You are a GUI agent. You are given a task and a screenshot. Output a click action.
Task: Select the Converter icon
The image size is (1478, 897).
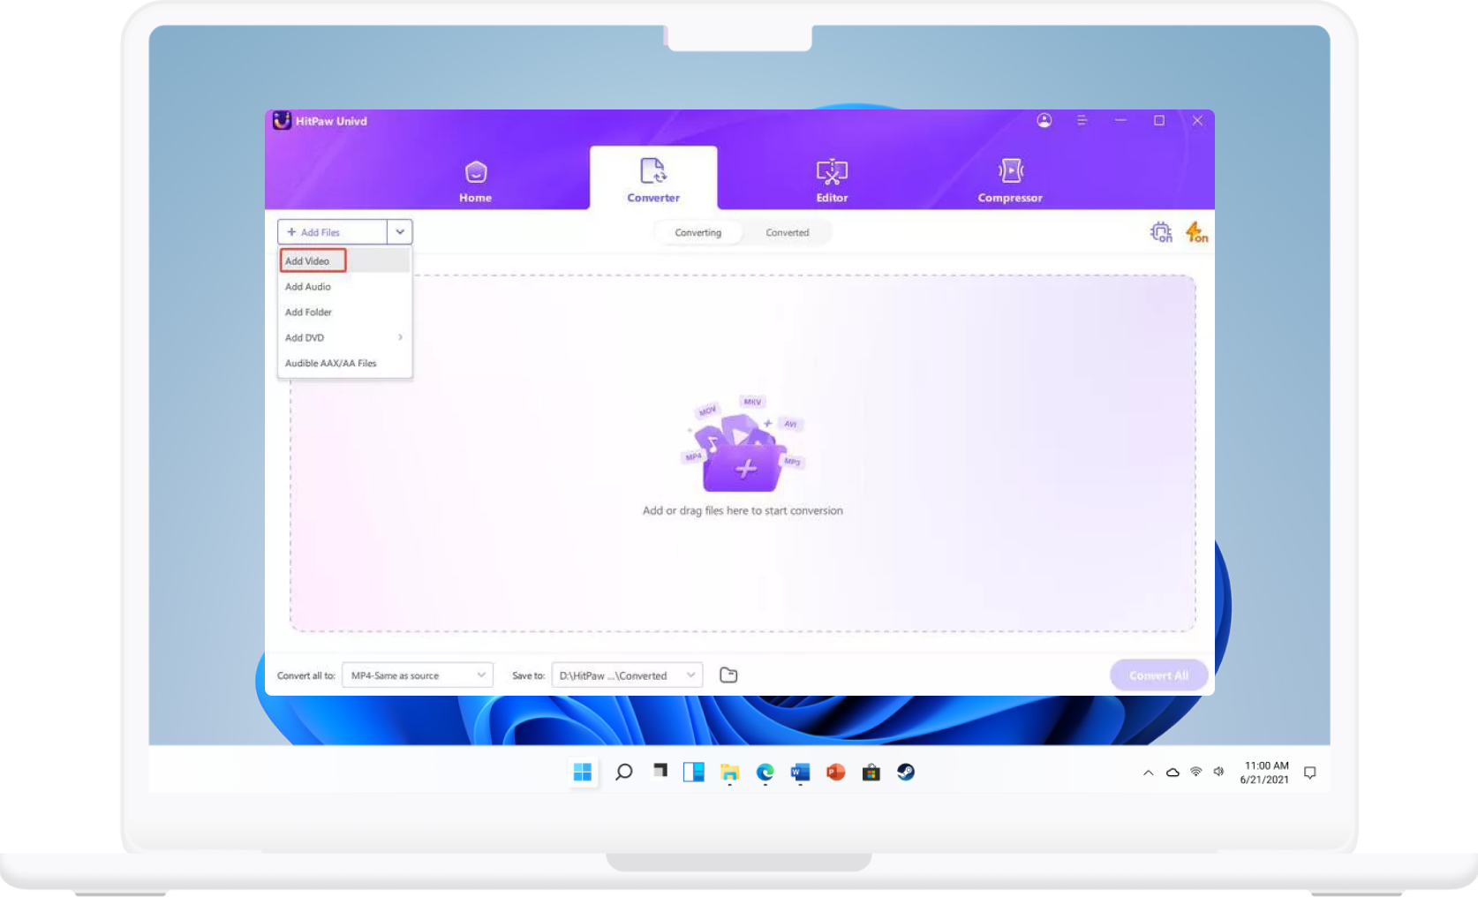click(x=653, y=174)
